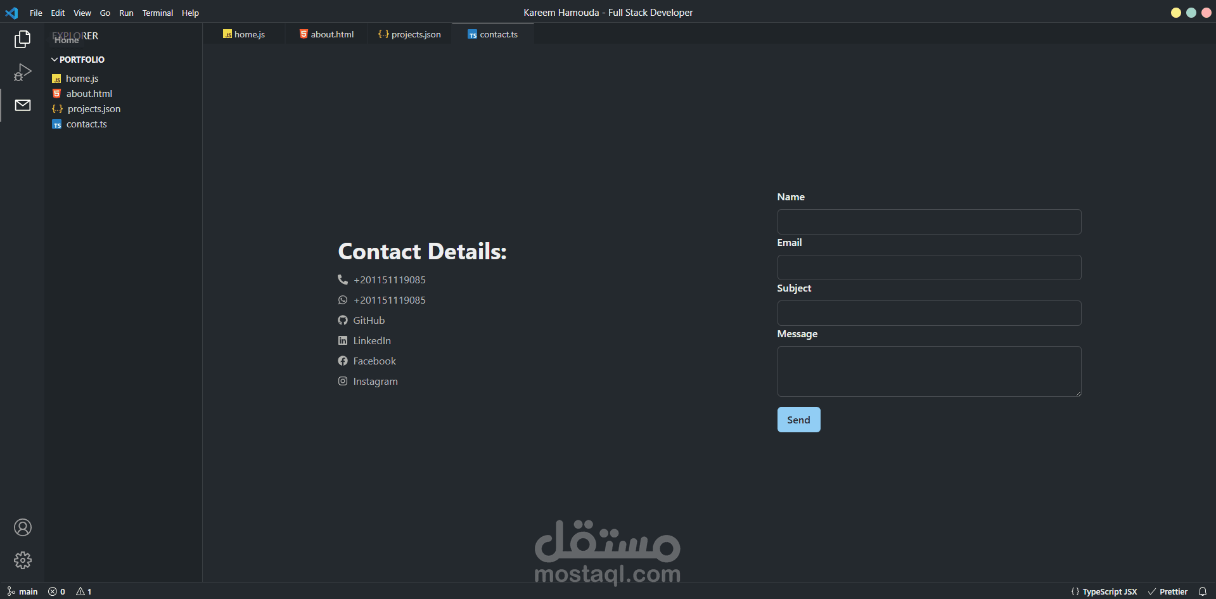Call the phone number +201151119085 link
The width and height of the screenshot is (1216, 599).
pos(390,280)
